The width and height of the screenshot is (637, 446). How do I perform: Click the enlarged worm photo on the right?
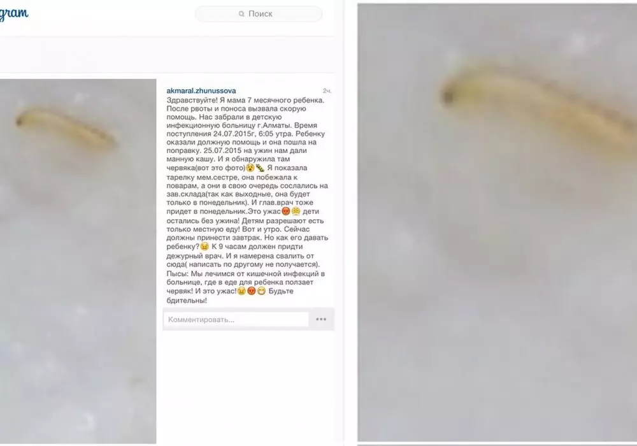[x=497, y=222]
